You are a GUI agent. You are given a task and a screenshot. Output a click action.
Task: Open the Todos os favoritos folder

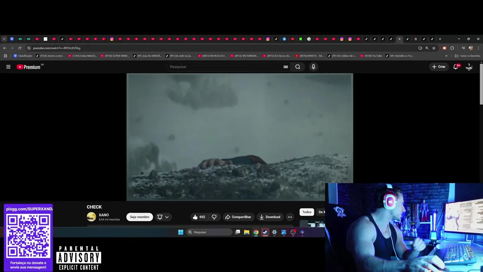(468, 56)
